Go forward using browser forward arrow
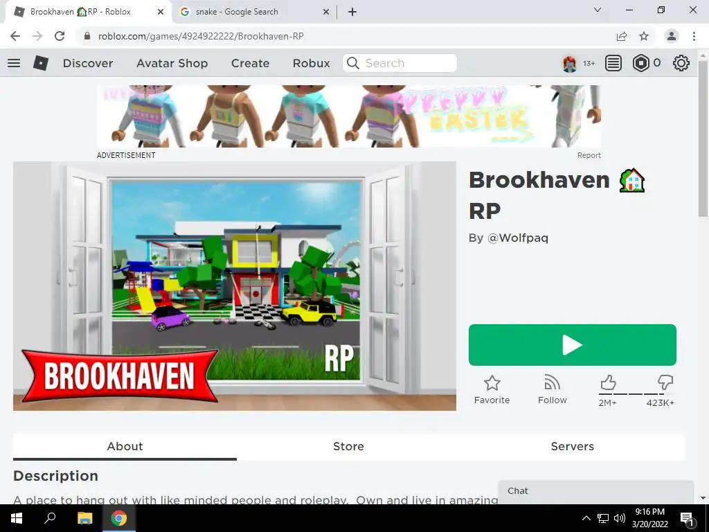The height and width of the screenshot is (532, 709). coord(37,36)
